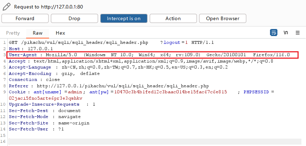Click the ant[uname] cookie value admin

(76, 92)
